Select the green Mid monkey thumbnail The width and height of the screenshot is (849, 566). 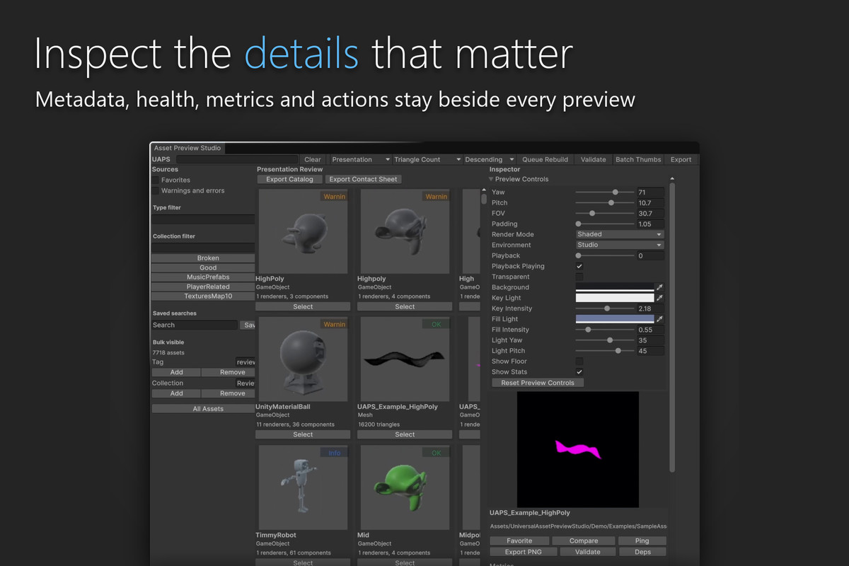(x=405, y=487)
